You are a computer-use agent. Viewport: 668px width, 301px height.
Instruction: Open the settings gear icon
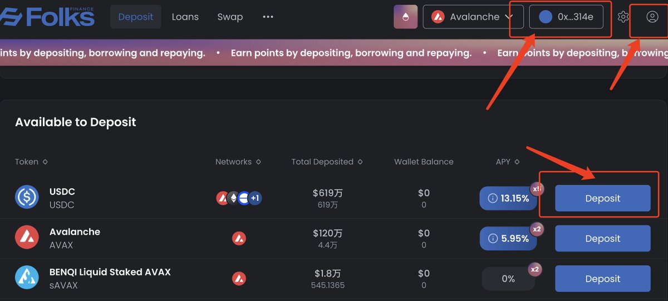pos(623,17)
